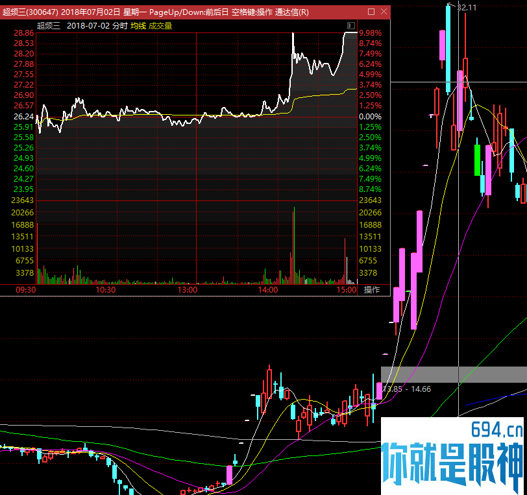Screen dimensions: 527x495
Task: Close the 超频三 intraday popup window
Action: pyautogui.click(x=384, y=12)
